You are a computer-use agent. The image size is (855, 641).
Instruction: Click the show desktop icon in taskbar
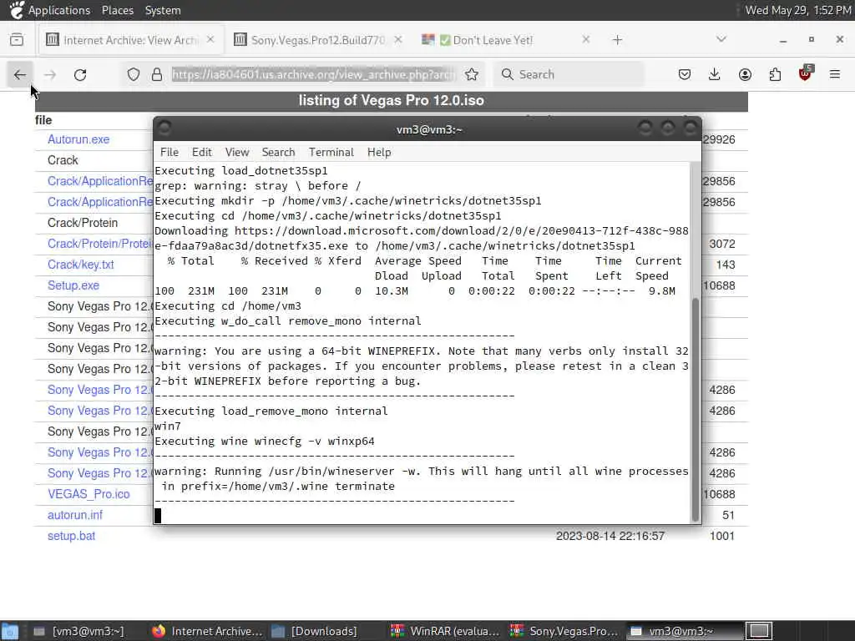(10, 631)
